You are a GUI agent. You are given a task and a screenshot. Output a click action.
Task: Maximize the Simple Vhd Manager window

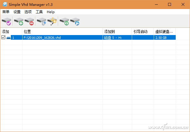(170, 4)
